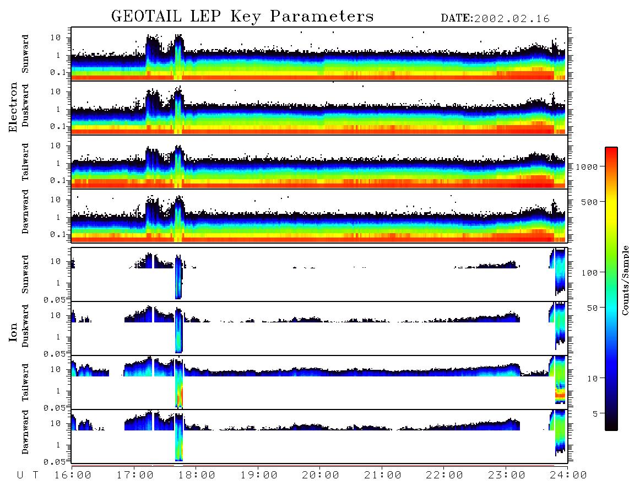This screenshot has height=485, width=629.
Task: Click the '22:00' time tick label
Action: pyautogui.click(x=444, y=476)
